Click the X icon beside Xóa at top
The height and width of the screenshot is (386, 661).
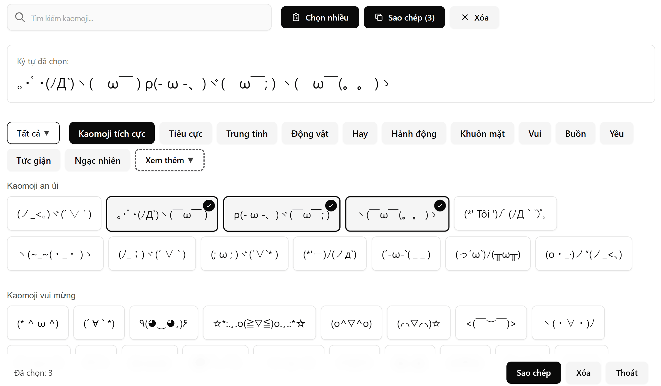[465, 17]
